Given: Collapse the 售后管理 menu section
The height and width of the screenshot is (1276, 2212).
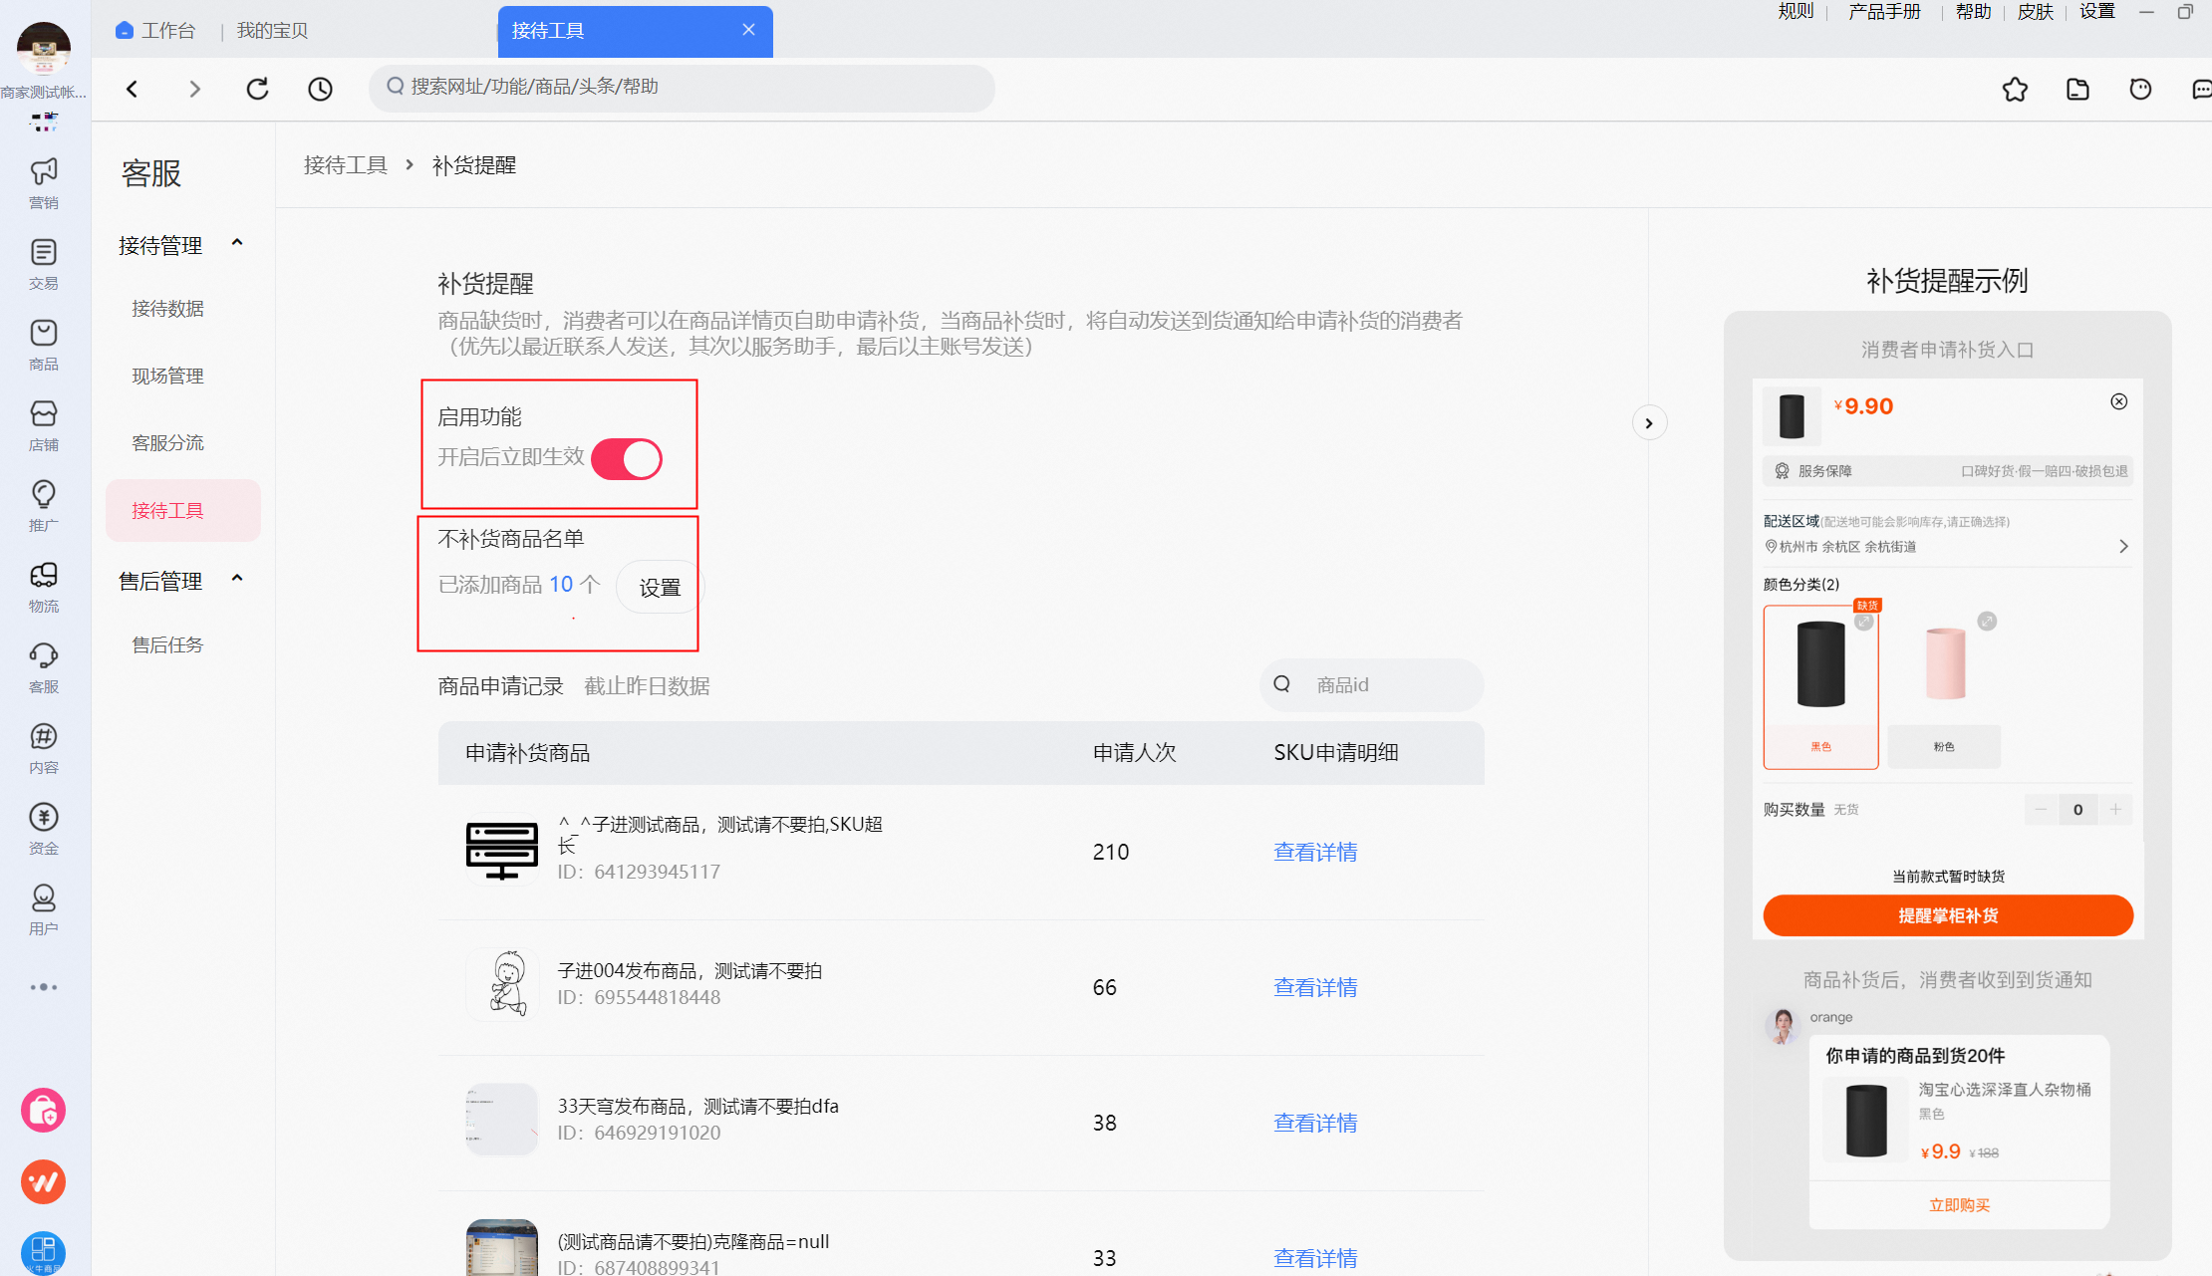Looking at the screenshot, I should (237, 579).
